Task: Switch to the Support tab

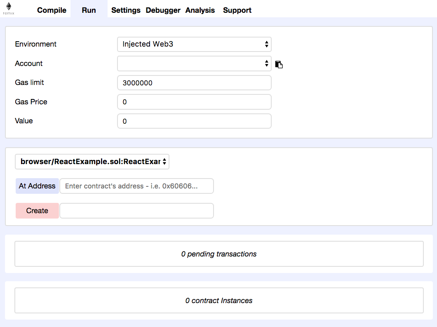Action: point(237,10)
